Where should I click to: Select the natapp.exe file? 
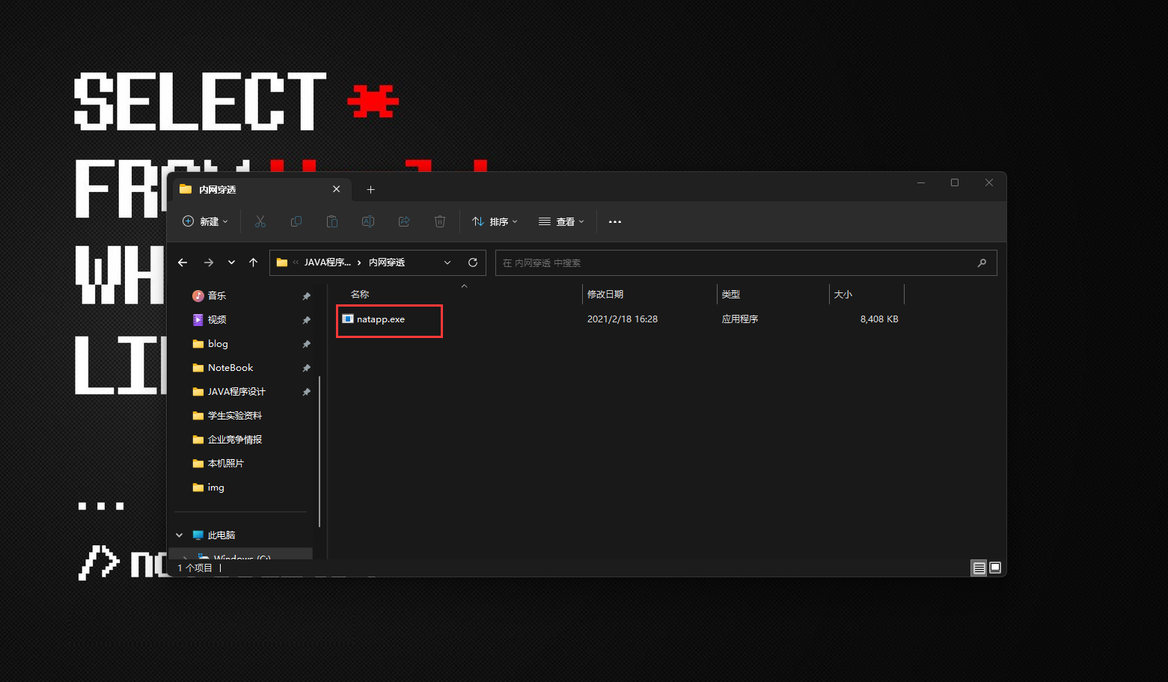(381, 319)
